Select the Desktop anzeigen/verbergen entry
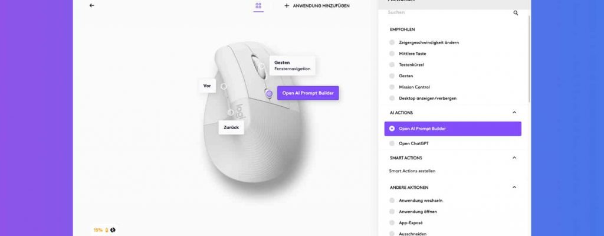 [422, 99]
